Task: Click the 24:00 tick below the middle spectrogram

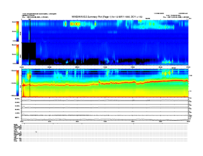Action: (188, 67)
